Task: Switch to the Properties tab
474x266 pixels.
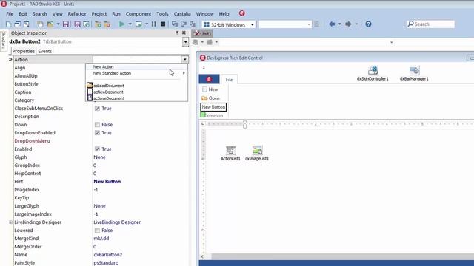Action: click(24, 51)
